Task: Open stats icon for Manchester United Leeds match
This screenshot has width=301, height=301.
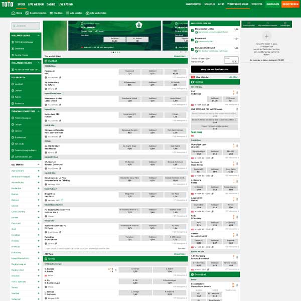Action: tap(60, 105)
